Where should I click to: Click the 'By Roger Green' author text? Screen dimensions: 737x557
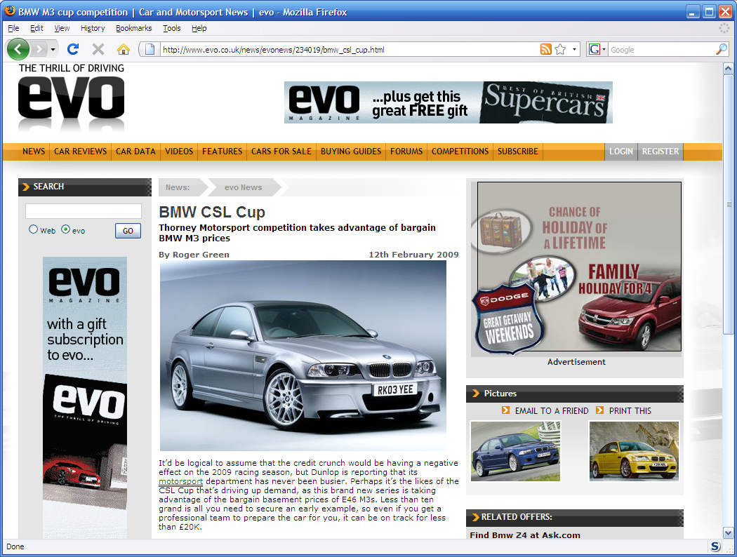pyautogui.click(x=194, y=255)
